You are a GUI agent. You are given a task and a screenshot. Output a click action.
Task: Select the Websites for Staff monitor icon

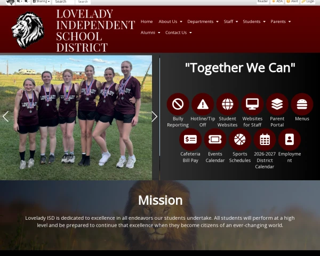[252, 104]
